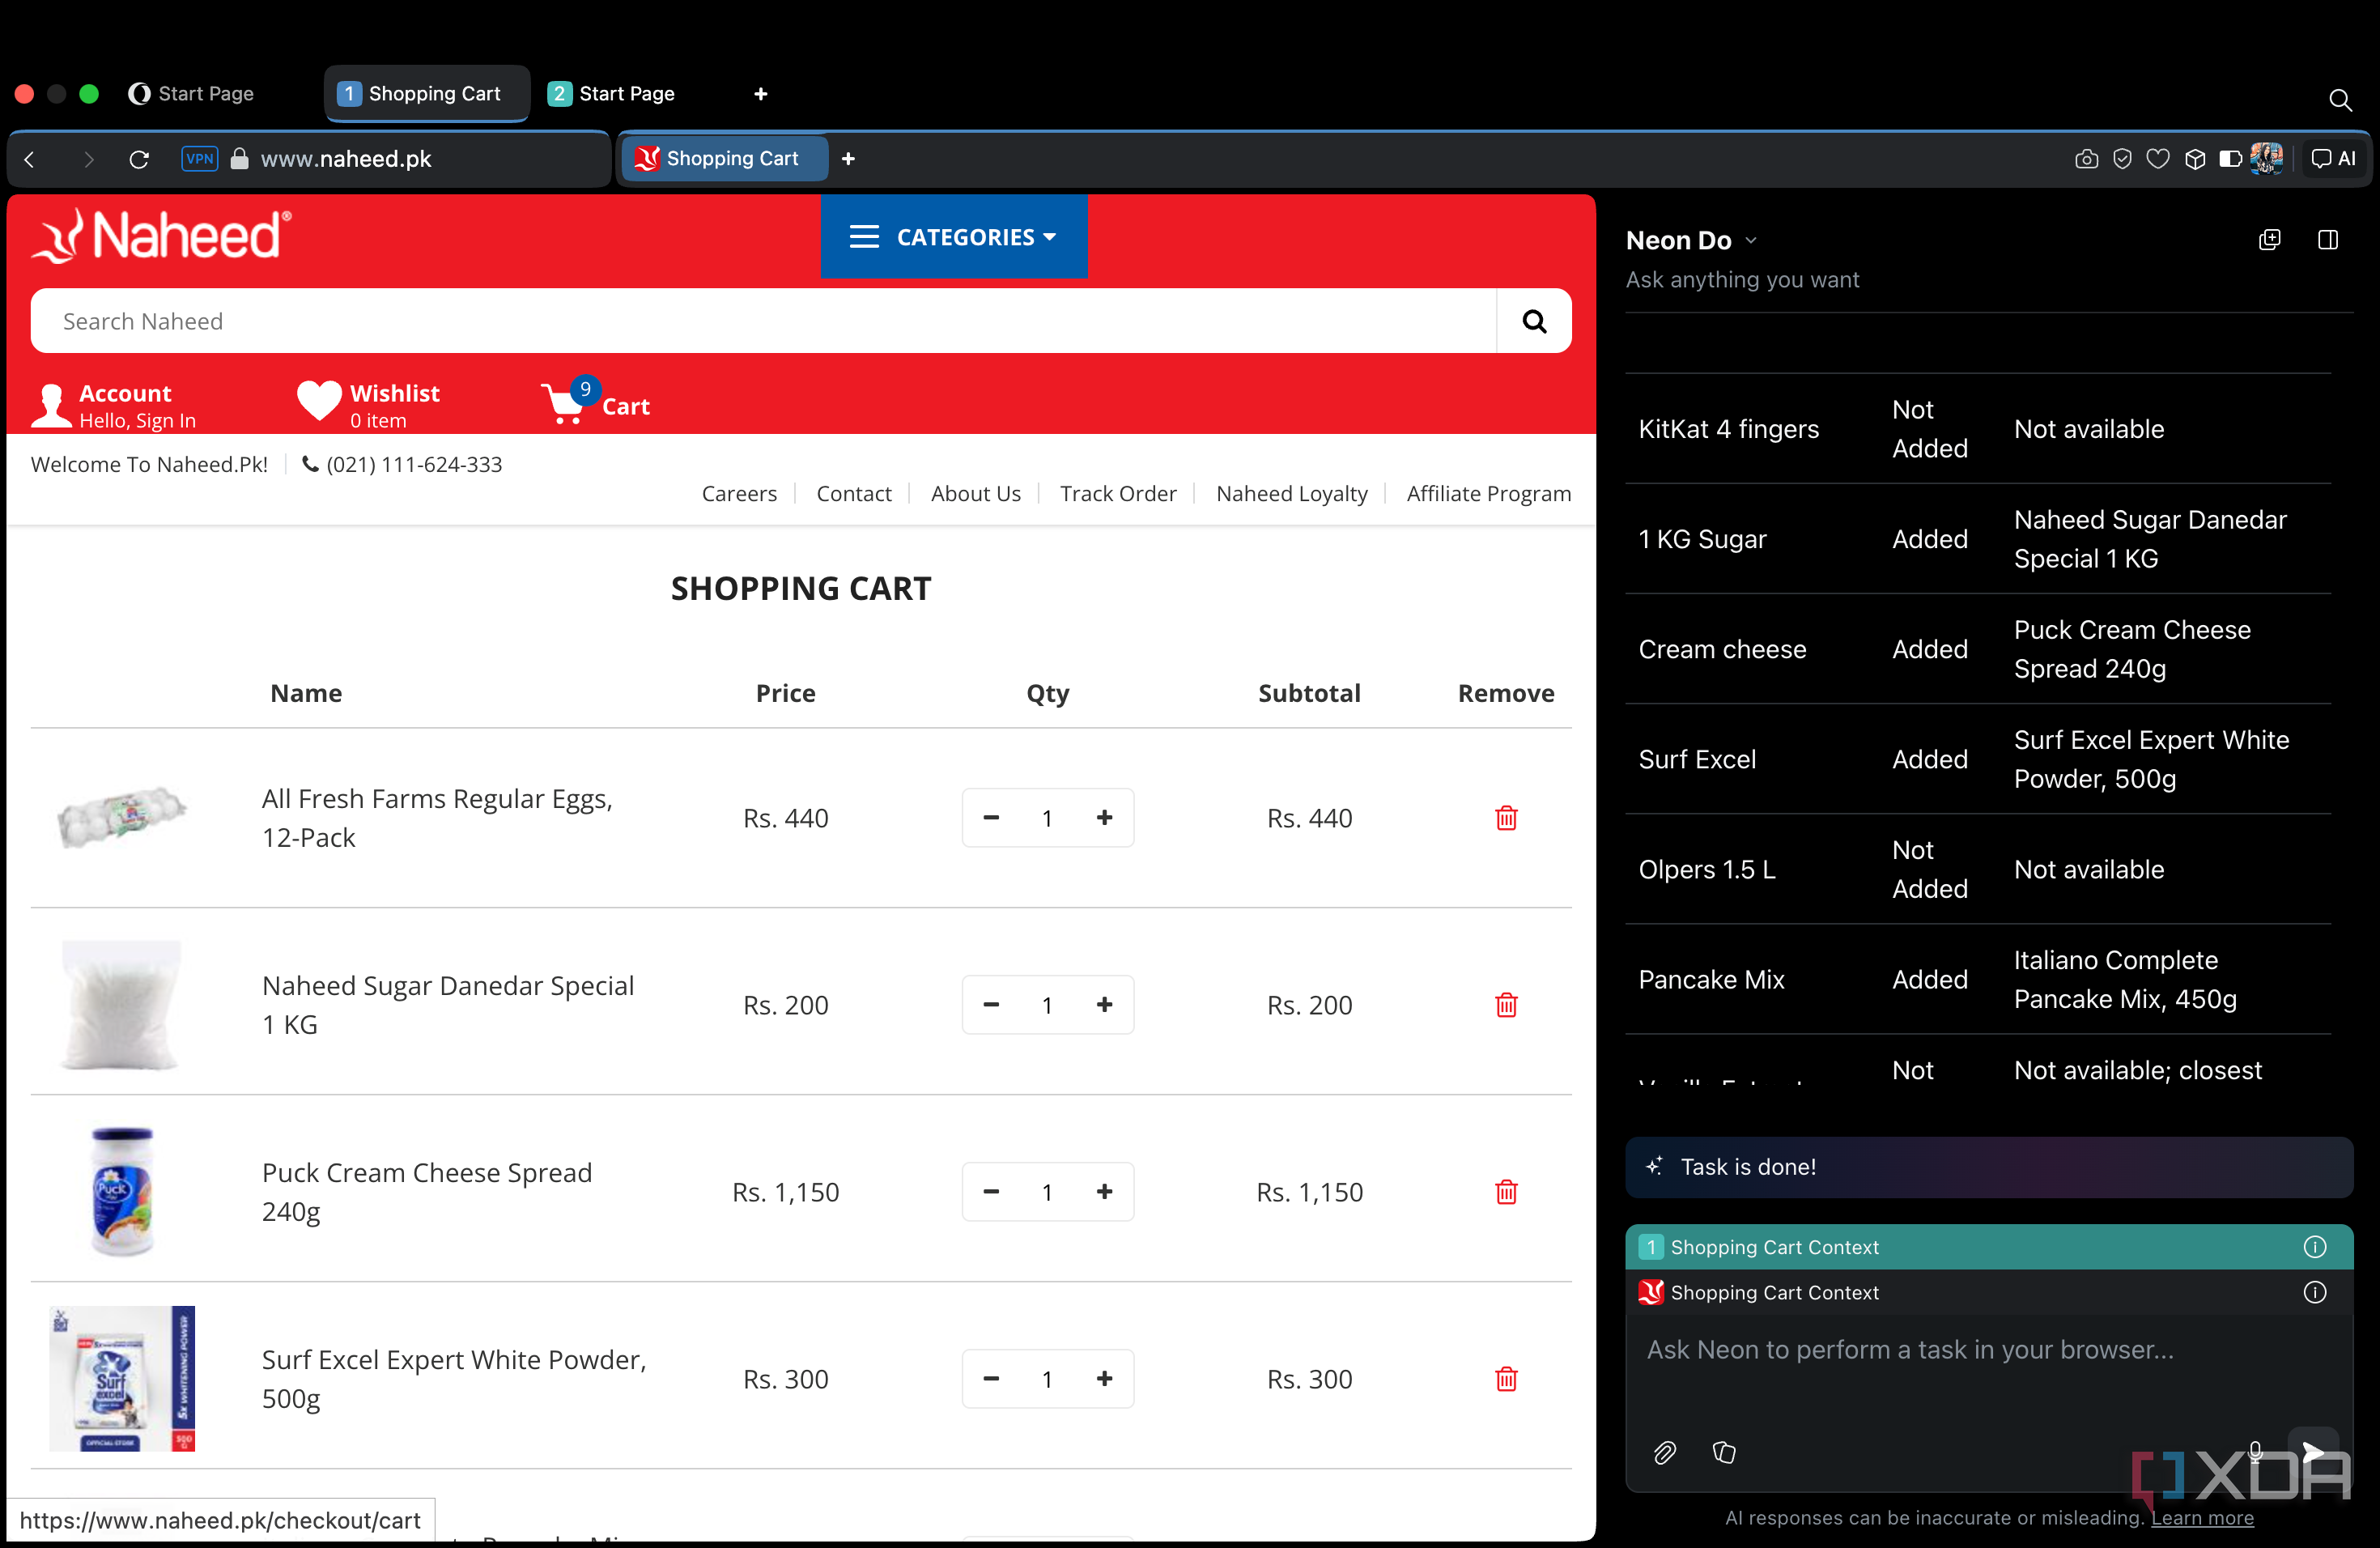Add a tab beside the inner Shopping Cart tab
2380x1548 pixels.
848,159
